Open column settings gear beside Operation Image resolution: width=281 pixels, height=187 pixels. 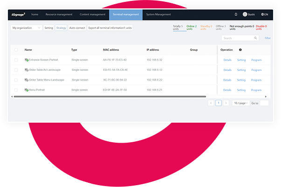(240, 49)
